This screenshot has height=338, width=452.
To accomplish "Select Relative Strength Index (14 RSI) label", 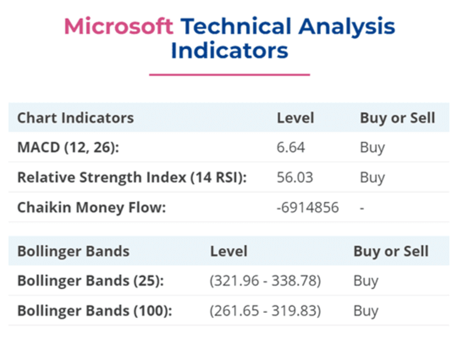I will pos(132,177).
